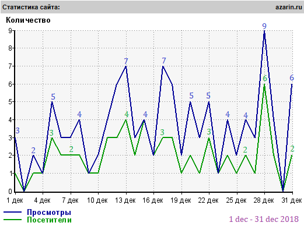Click the '10 дек' x-axis label
Screen dimensions: 304x226
[x=97, y=200]
